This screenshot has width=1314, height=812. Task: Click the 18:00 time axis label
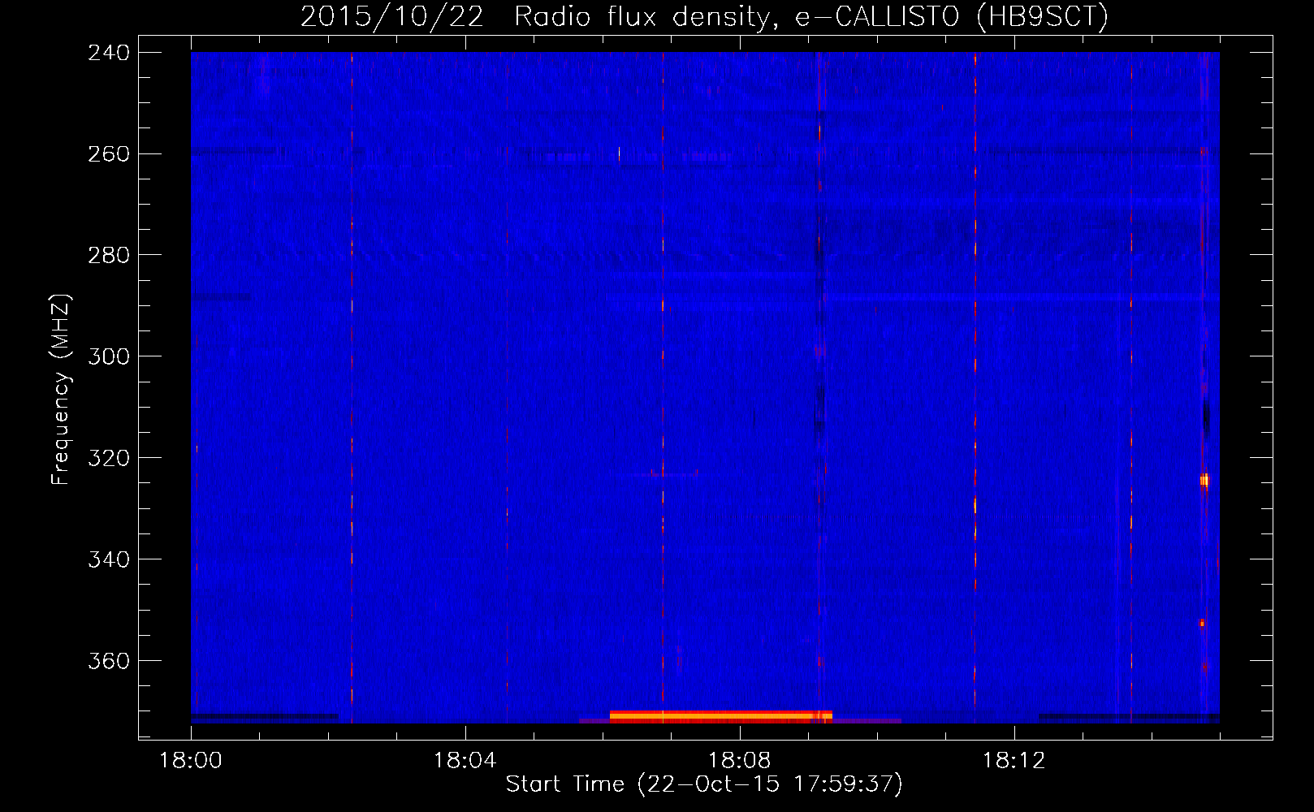[x=191, y=761]
